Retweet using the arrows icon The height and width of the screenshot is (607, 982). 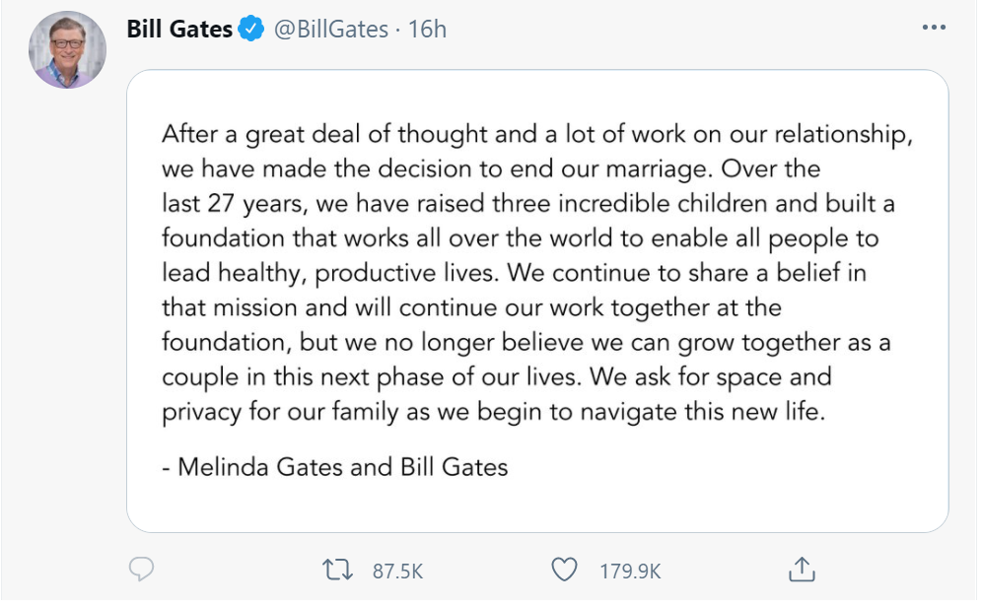click(337, 571)
